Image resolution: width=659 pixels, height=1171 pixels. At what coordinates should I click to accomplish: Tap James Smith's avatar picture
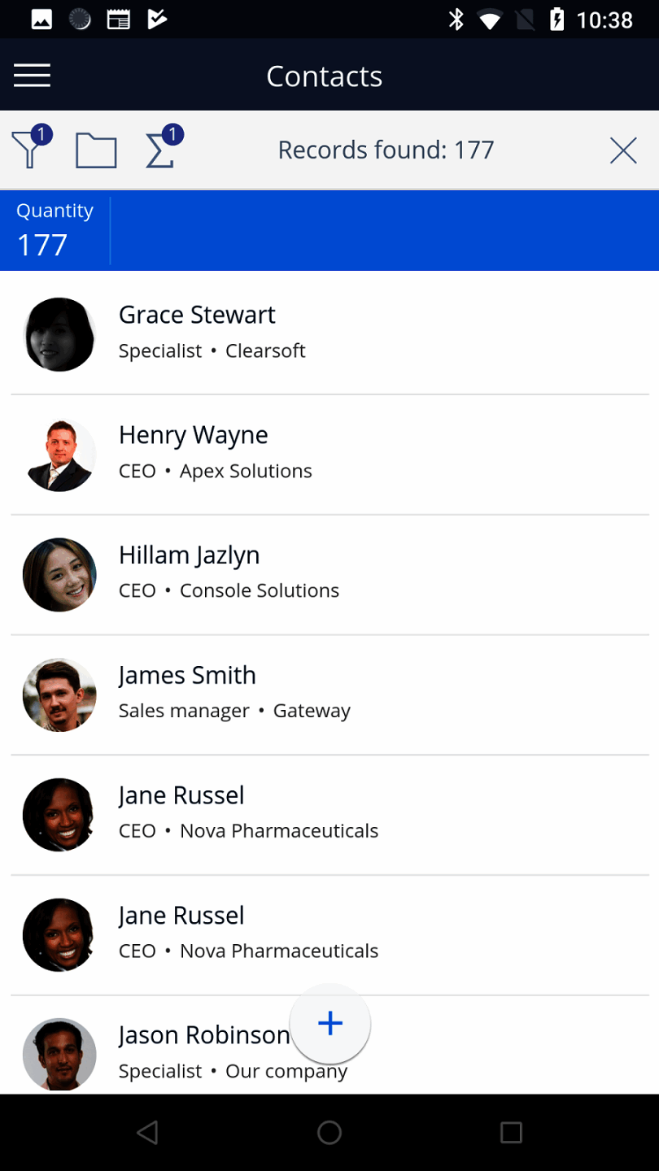click(x=59, y=694)
